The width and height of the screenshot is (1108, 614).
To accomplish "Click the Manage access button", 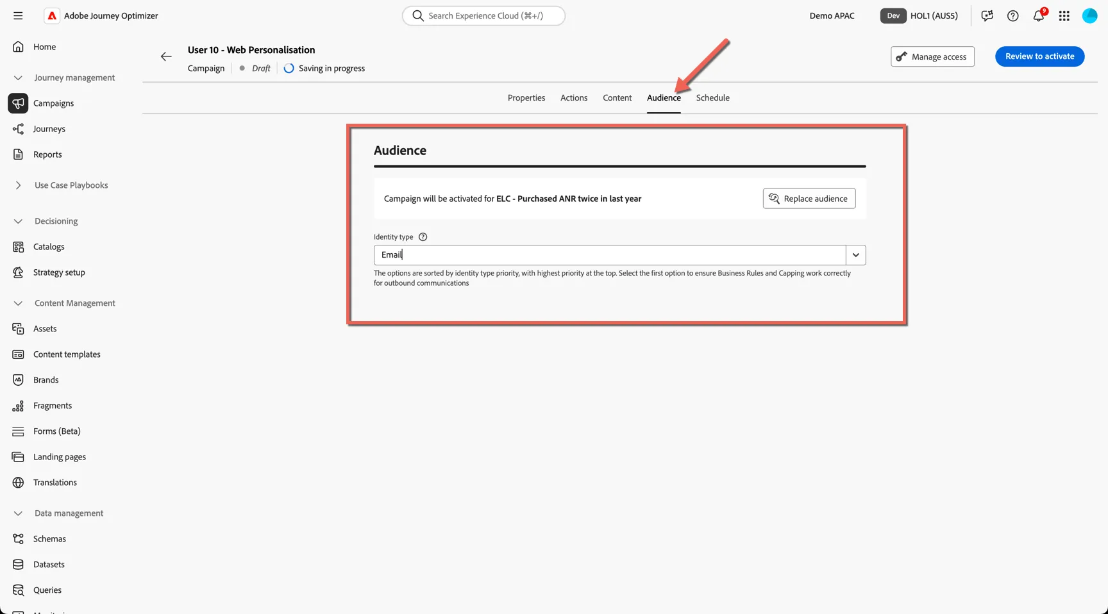I will click(x=932, y=56).
